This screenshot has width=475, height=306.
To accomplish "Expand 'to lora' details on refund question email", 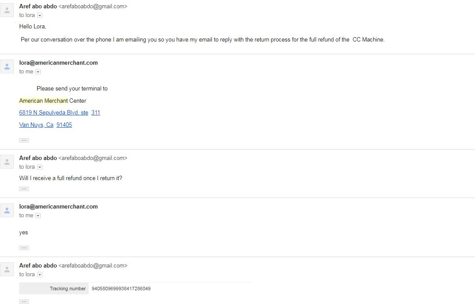I will pyautogui.click(x=40, y=167).
